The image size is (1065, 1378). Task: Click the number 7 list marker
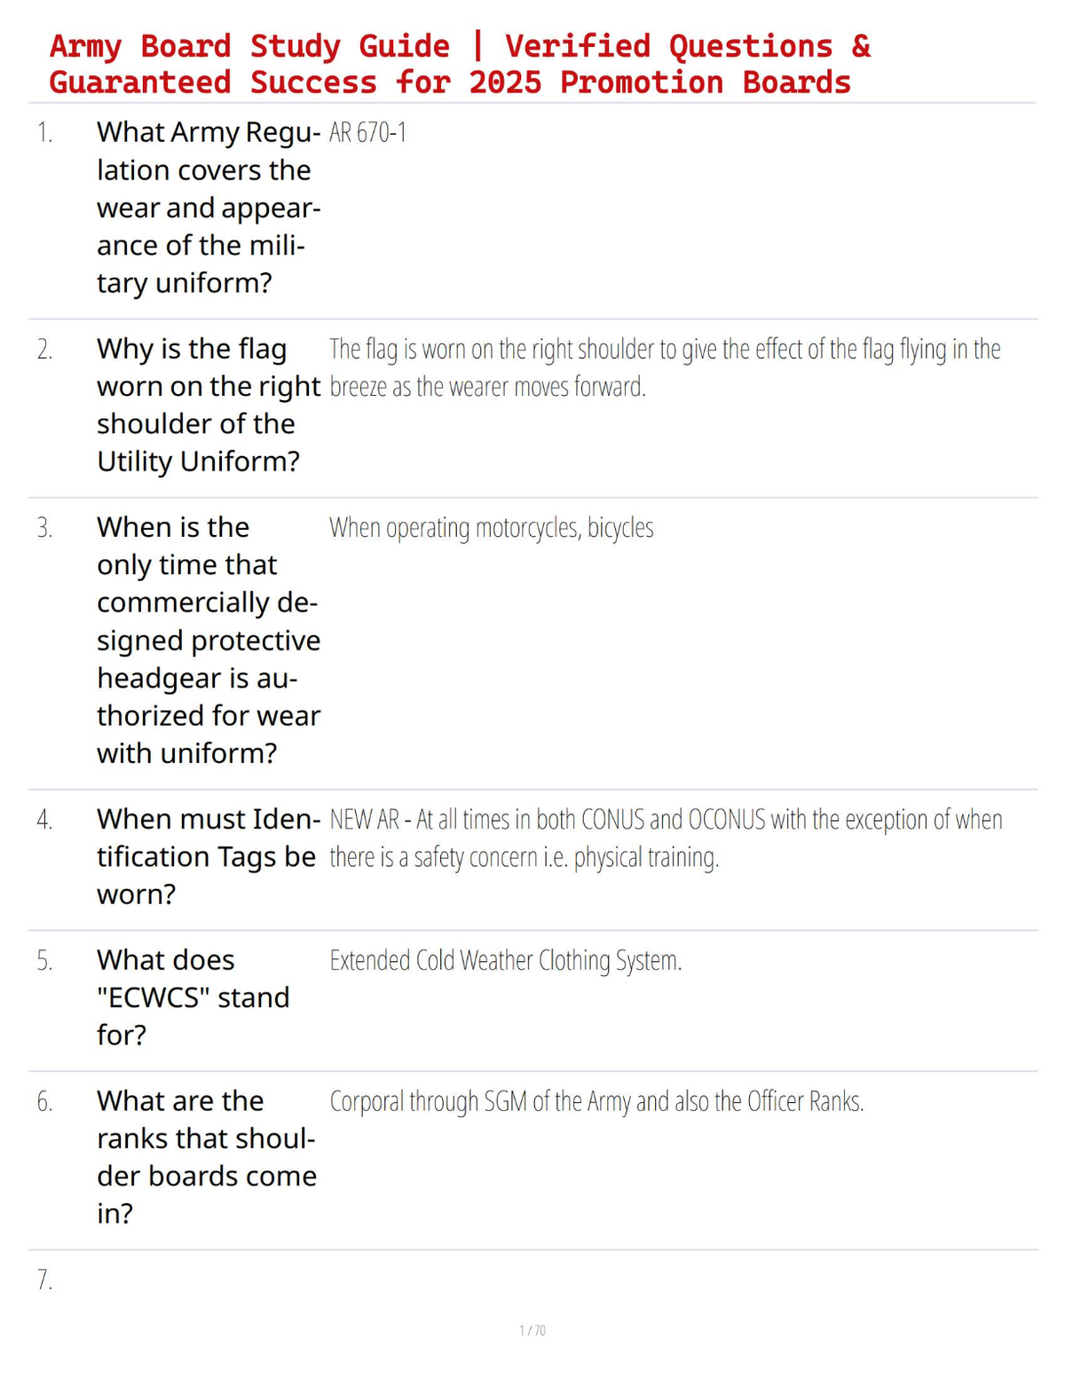pos(44,1280)
